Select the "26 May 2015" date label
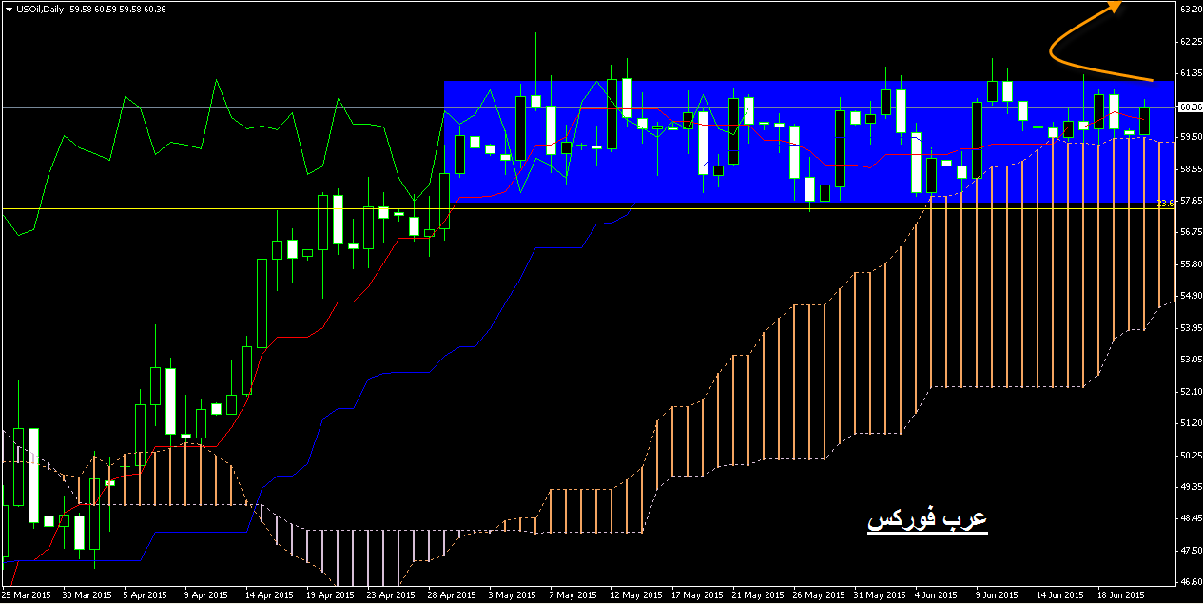Viewport: 1203px width, 604px height. (x=819, y=596)
